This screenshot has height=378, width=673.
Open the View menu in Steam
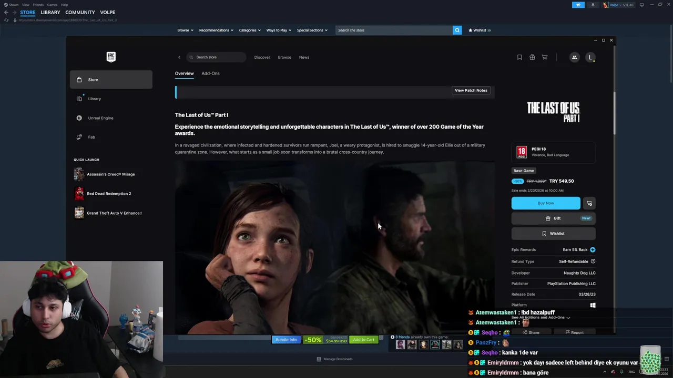[26, 5]
